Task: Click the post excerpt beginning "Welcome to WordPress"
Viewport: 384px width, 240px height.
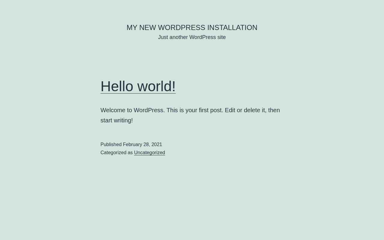Action: [x=190, y=115]
